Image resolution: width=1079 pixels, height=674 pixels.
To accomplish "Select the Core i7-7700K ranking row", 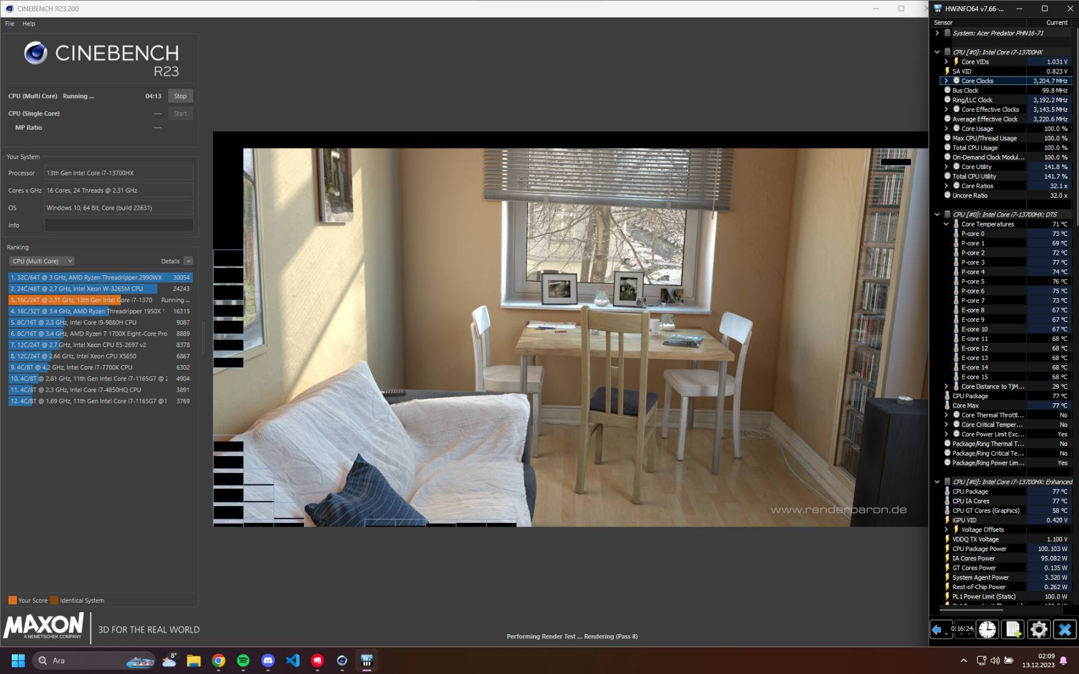I will [100, 368].
